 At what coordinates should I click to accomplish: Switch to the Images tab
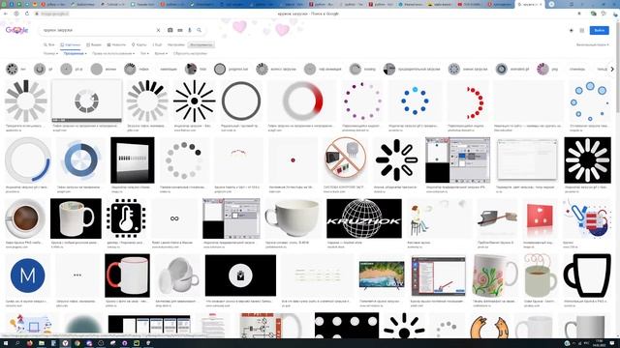coord(71,44)
